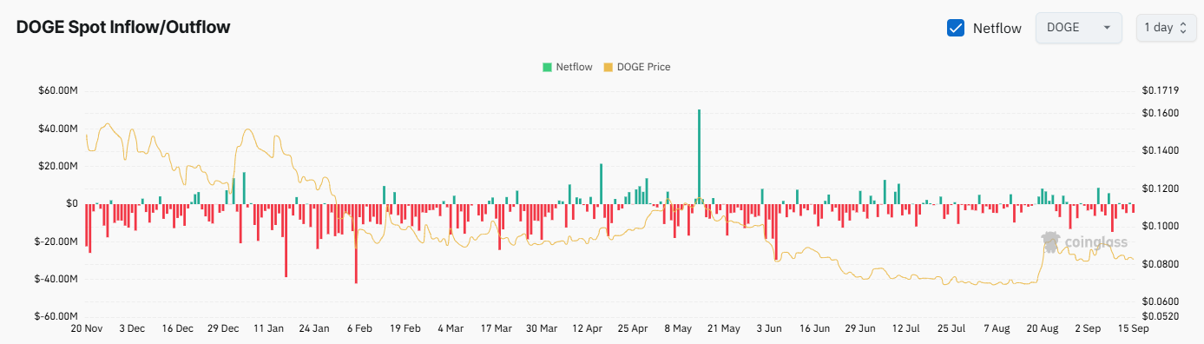Click the 3 Jun date label

pos(769,329)
